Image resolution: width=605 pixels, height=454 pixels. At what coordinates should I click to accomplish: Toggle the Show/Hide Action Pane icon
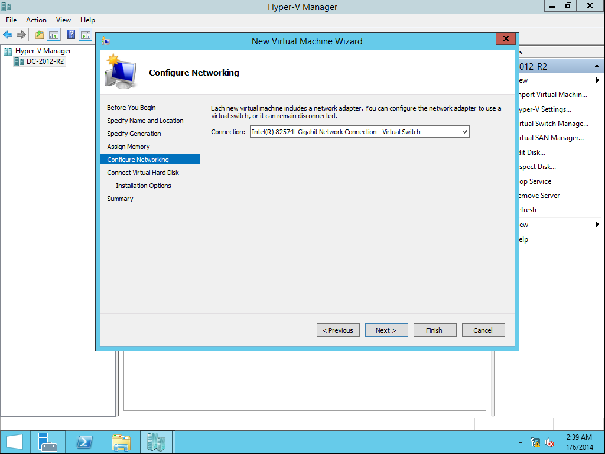pyautogui.click(x=85, y=35)
